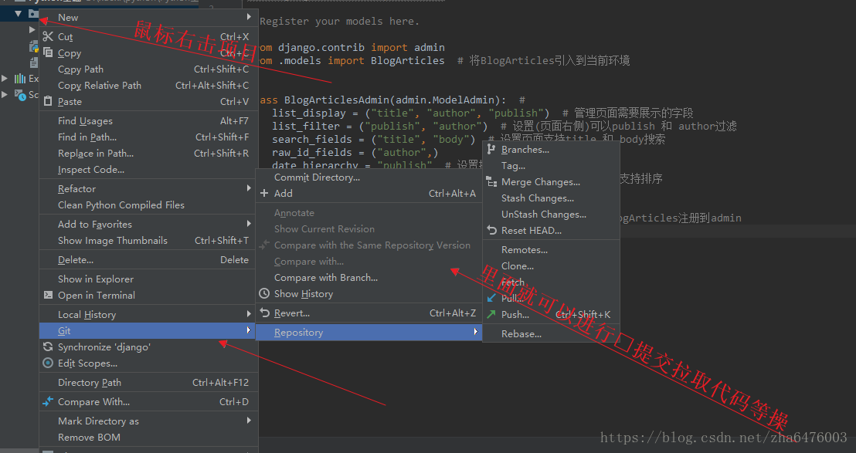Click the Revert undo arrow icon

[265, 313]
